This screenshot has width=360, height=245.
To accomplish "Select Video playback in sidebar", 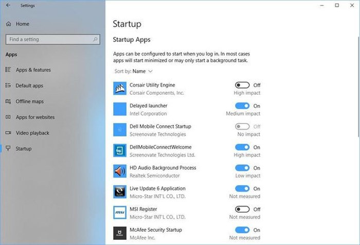I will coord(32,133).
